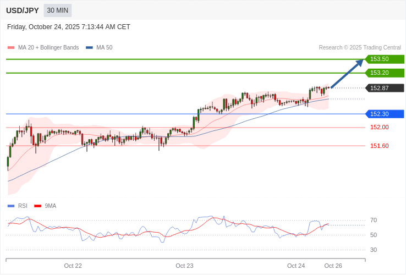Screen dimensions: 406x275
Task: Click the 153.50 resistance price tag
Action: pos(385,59)
